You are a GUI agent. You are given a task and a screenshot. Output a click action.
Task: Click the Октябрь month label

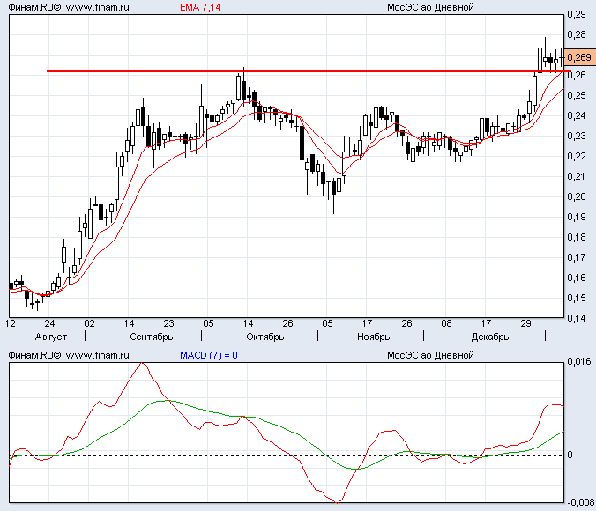[264, 337]
